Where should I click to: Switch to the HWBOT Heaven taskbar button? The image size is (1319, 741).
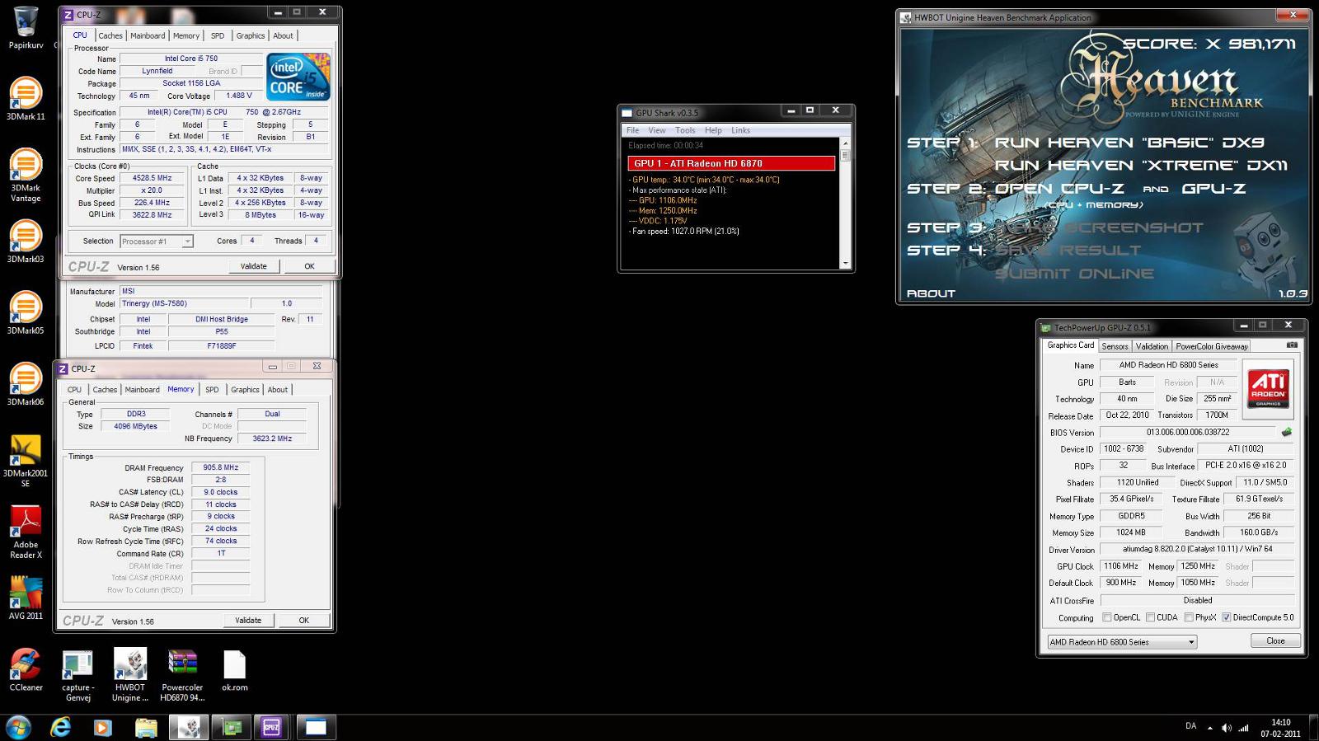[x=189, y=727]
